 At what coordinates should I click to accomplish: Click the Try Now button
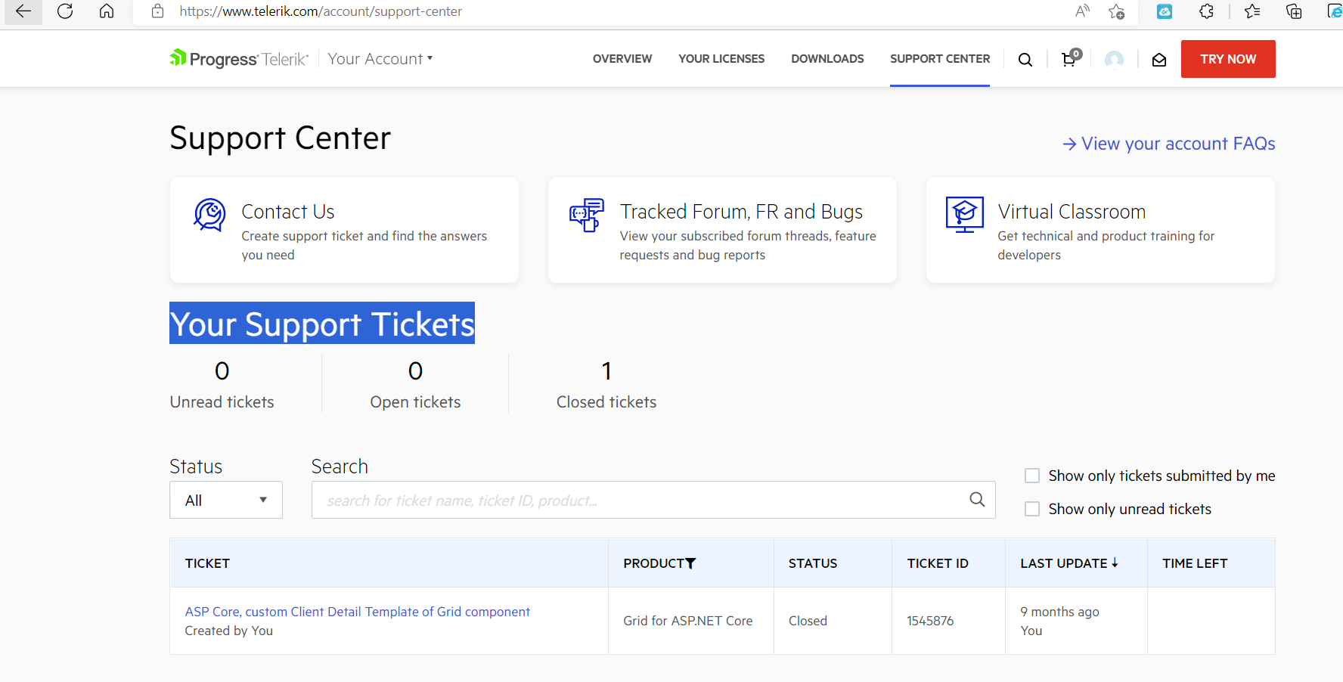coord(1228,59)
